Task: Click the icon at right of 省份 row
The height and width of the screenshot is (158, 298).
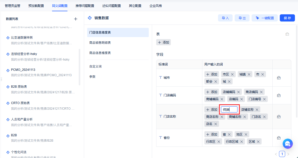Action: tap(279, 138)
